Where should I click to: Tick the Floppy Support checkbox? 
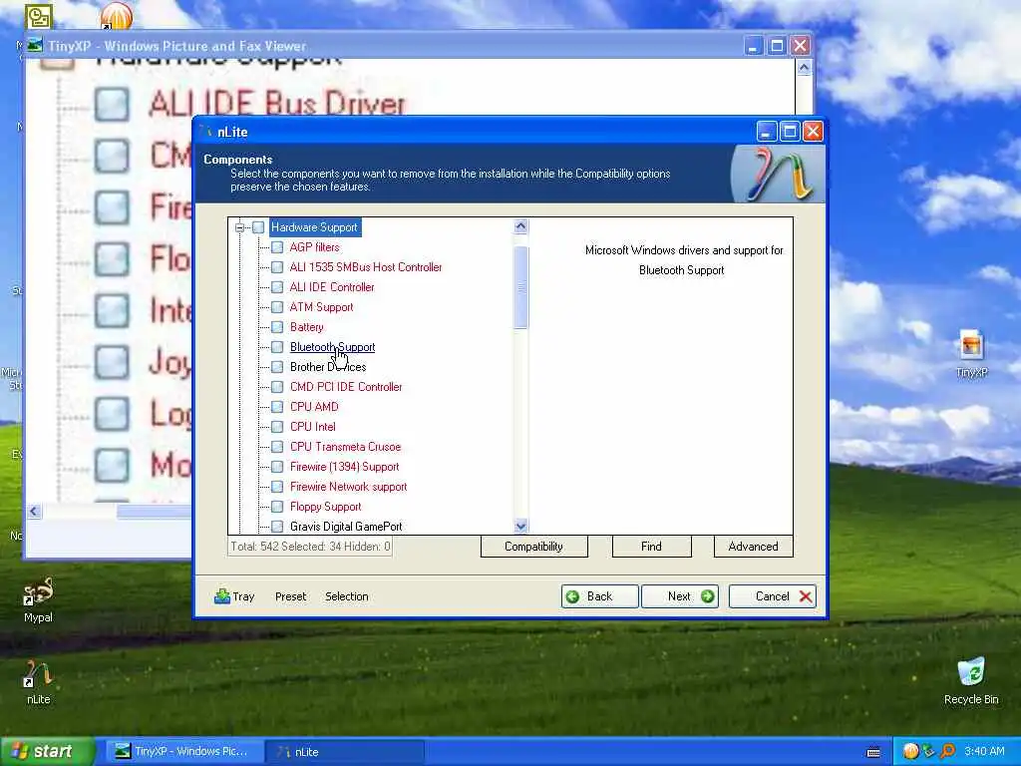pyautogui.click(x=277, y=507)
